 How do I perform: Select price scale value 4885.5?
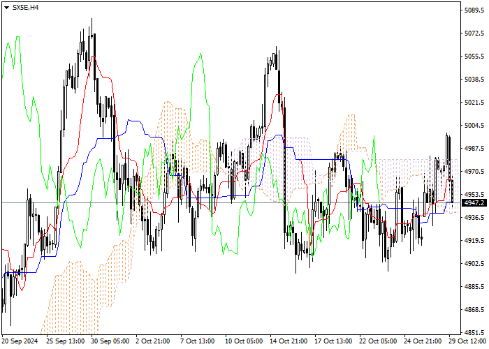[474, 286]
